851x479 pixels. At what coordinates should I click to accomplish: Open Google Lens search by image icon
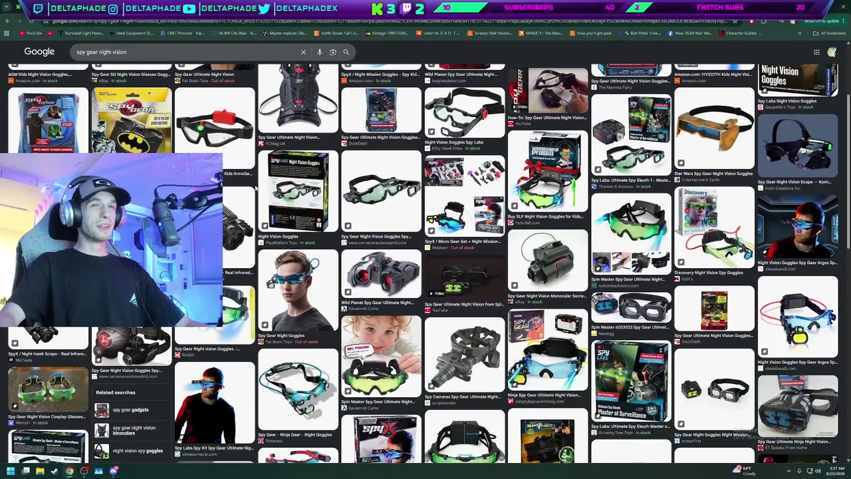(x=333, y=52)
